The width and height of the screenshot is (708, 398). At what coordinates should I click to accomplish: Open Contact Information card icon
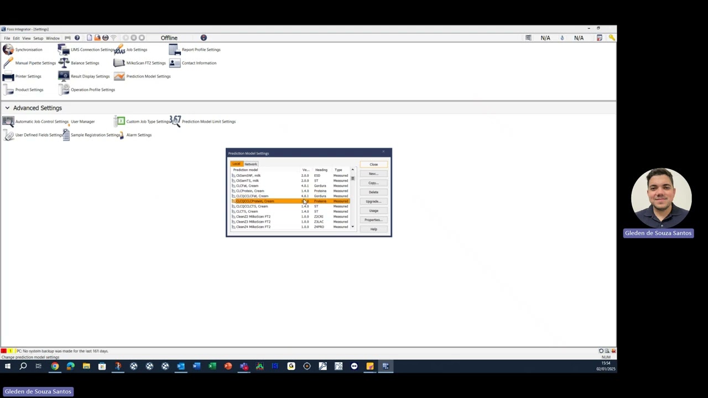coord(175,63)
